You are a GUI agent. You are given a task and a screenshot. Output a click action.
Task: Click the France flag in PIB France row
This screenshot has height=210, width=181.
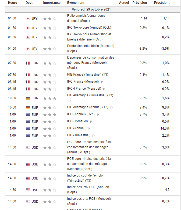click(x=27, y=75)
